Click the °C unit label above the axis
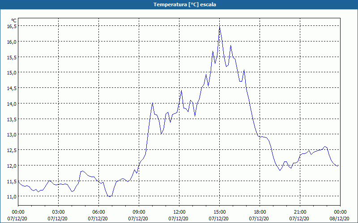 pos(14,21)
